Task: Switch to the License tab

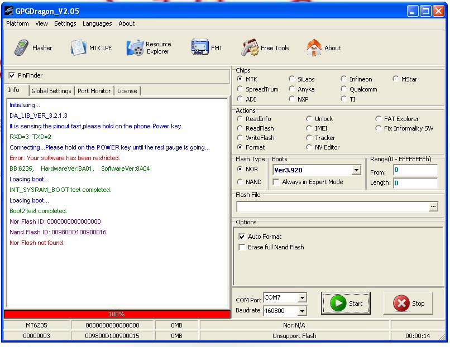Action: 127,91
